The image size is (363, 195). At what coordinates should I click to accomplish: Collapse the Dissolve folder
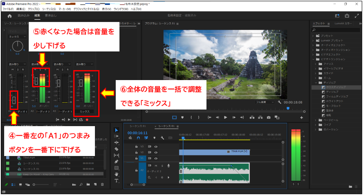316,83
